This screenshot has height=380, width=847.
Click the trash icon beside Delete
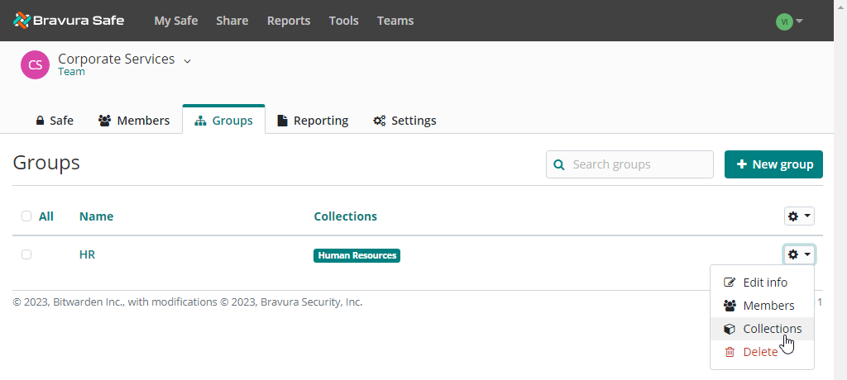(x=730, y=352)
